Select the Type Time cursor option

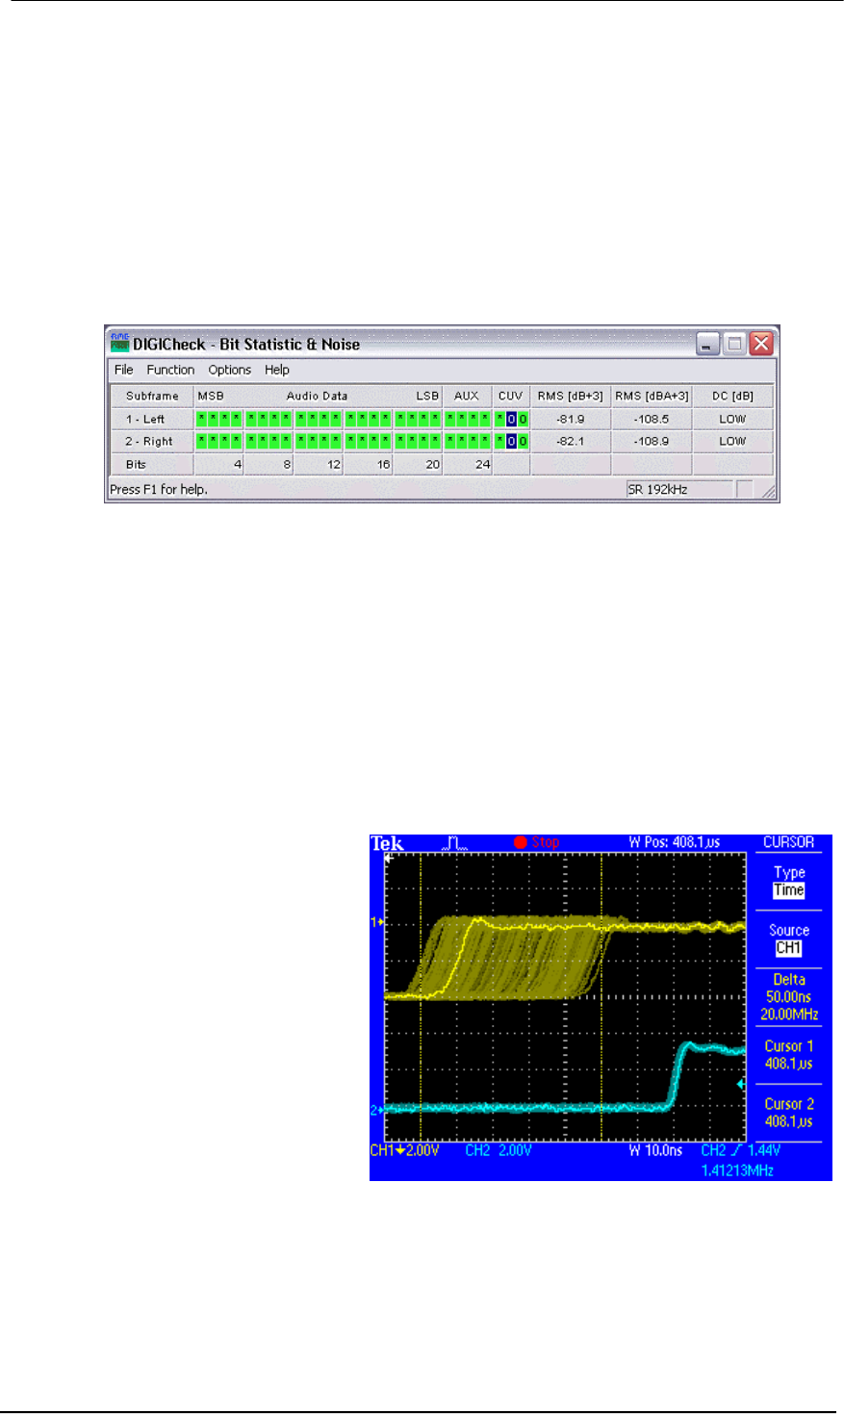[x=788, y=882]
